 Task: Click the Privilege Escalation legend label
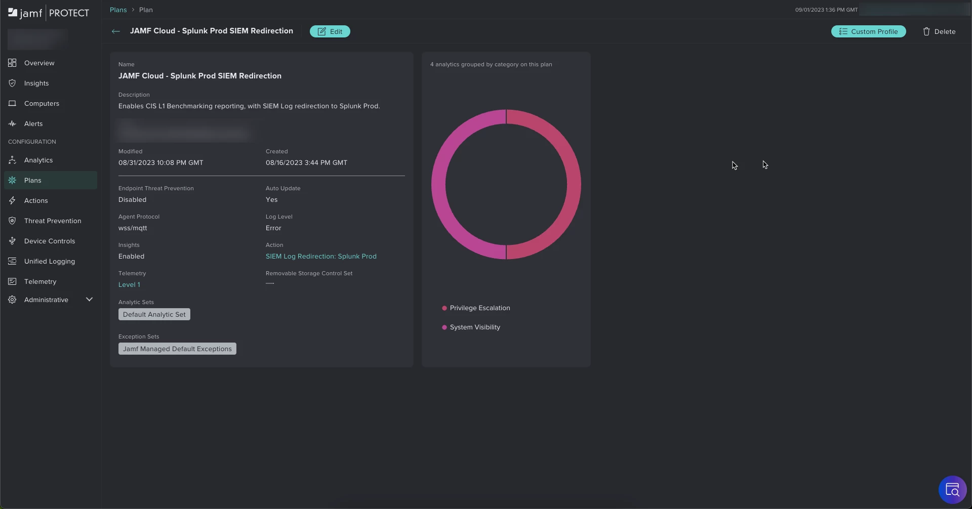(480, 308)
